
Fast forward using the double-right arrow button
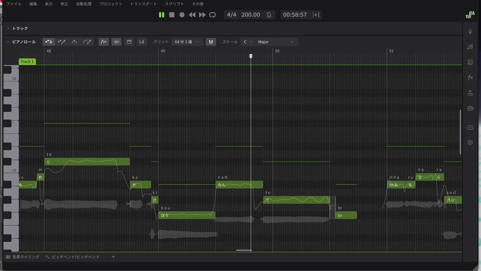pyautogui.click(x=202, y=15)
